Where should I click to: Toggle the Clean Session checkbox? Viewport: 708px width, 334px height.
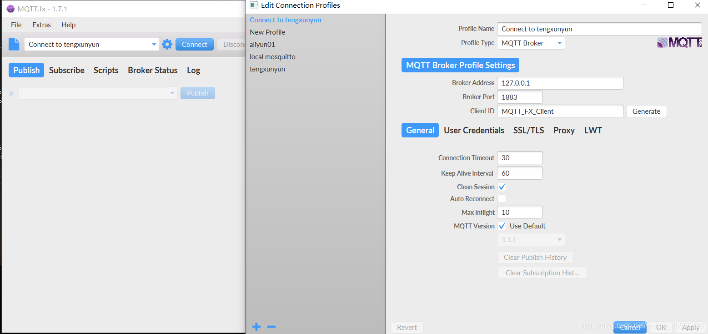[502, 187]
